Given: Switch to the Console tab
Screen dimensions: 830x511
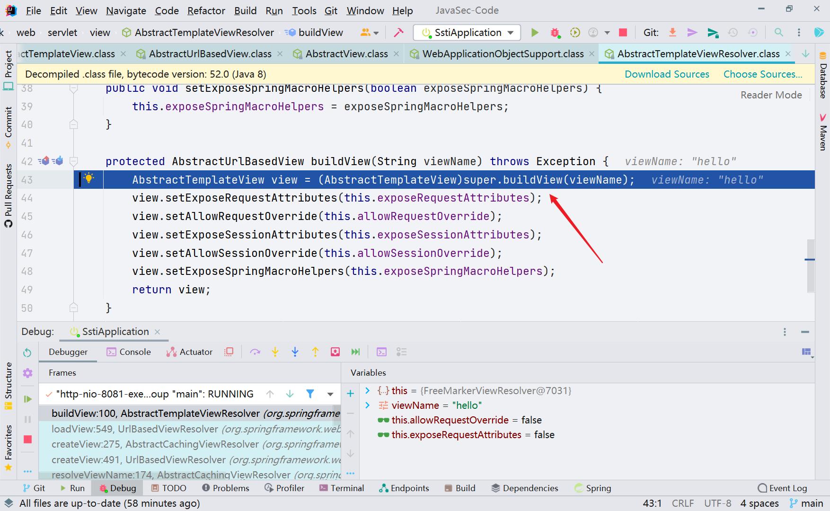Looking at the screenshot, I should tap(135, 352).
